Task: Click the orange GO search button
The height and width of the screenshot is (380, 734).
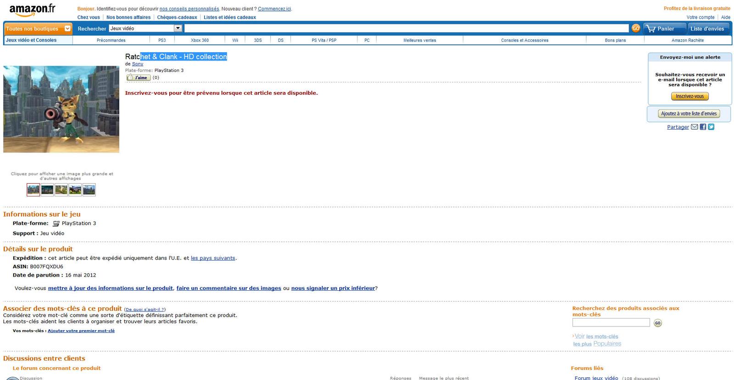Action: (636, 28)
